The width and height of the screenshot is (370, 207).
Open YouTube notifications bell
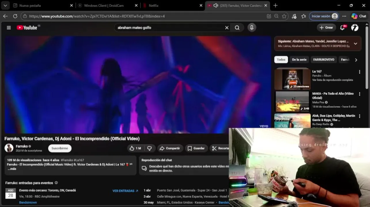343,28
